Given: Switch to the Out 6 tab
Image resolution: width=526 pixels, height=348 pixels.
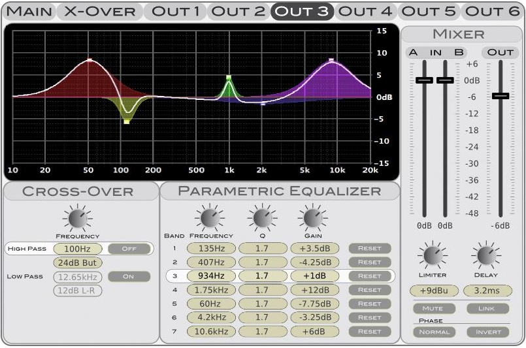Looking at the screenshot, I should 492,11.
